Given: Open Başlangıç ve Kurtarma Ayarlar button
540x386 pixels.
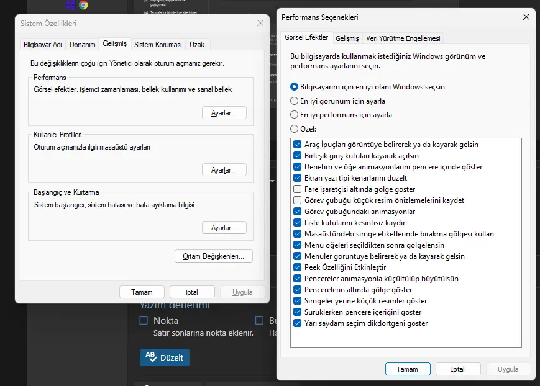Looking at the screenshot, I should coord(224,228).
